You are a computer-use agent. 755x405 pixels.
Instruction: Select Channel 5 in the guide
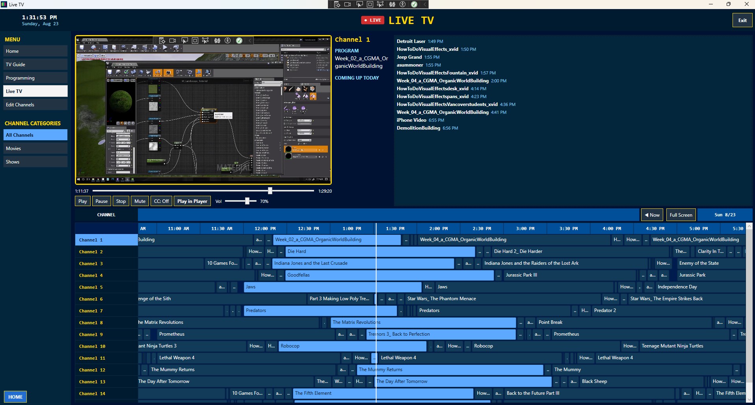(x=106, y=287)
